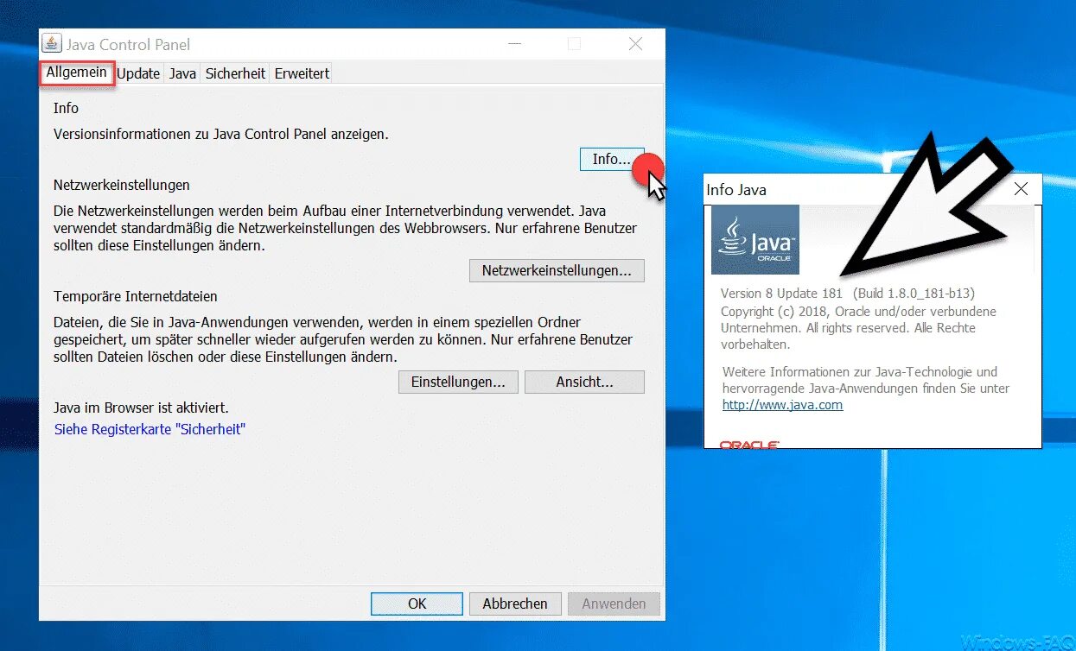Click the Abbrechen button
Screen dimensions: 1076x651
[x=515, y=604]
